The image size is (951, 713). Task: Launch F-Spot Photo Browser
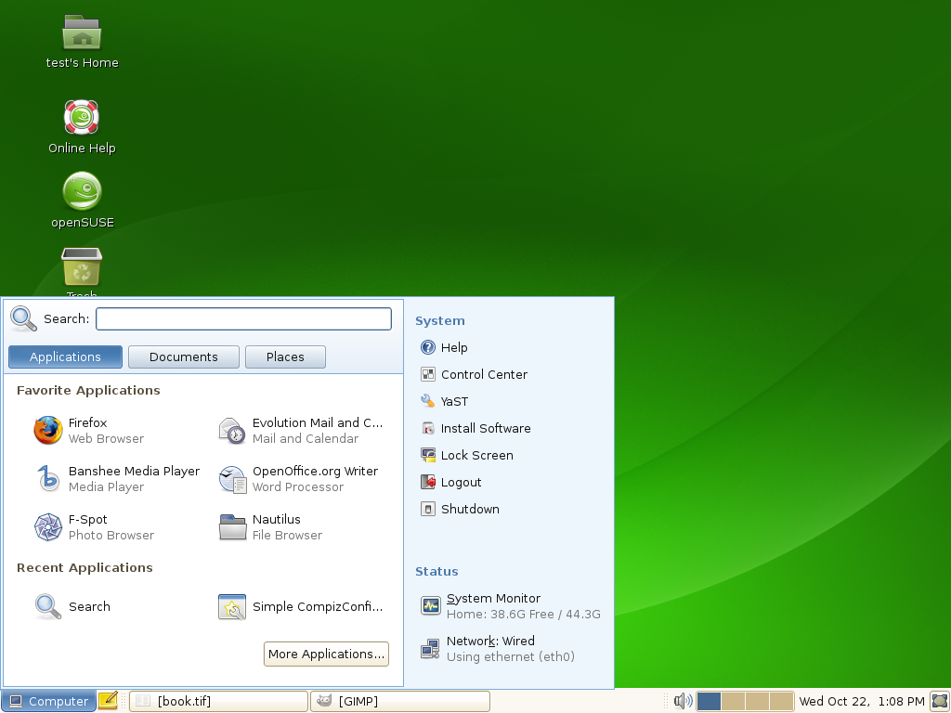(x=88, y=519)
